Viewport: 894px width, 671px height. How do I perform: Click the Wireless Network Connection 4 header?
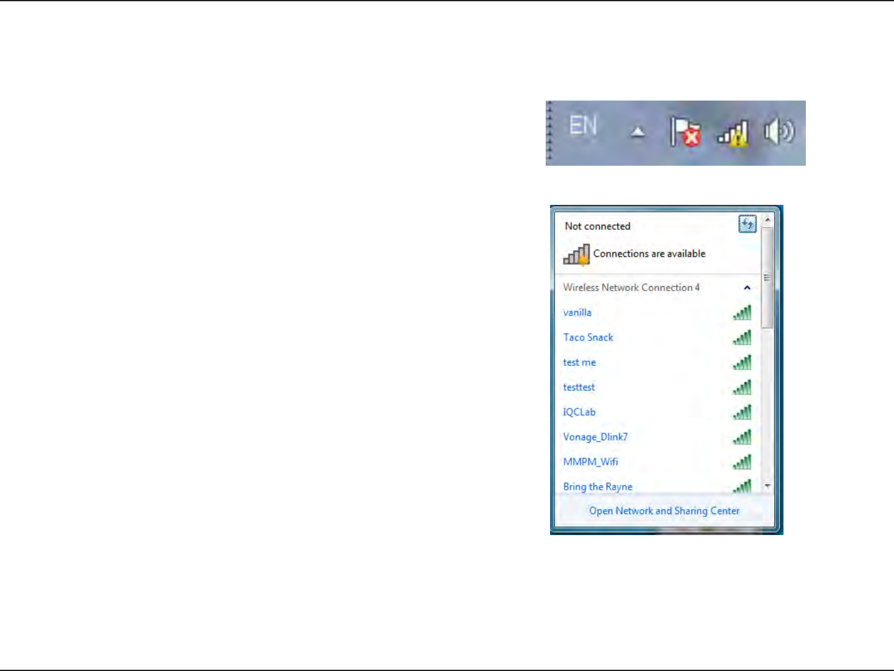[657, 287]
